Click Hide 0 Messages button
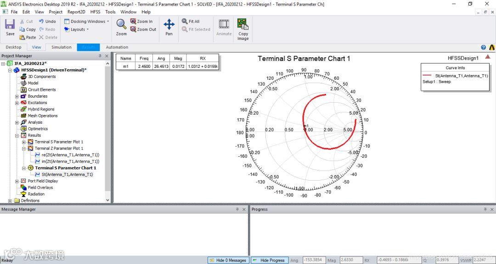This screenshot has height=264, width=496. click(228, 260)
